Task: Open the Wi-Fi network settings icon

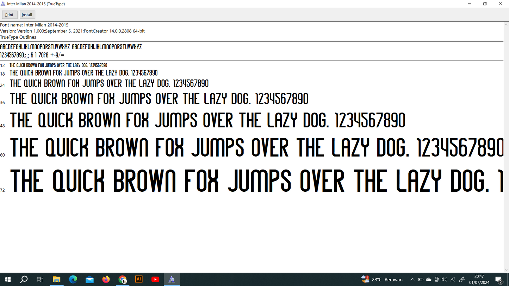Action: pos(453,279)
